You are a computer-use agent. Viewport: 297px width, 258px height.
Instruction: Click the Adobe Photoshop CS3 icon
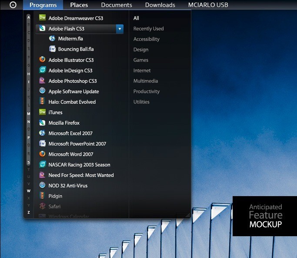tap(42, 81)
